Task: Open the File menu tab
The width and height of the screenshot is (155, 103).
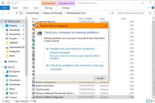Action: tap(5, 8)
